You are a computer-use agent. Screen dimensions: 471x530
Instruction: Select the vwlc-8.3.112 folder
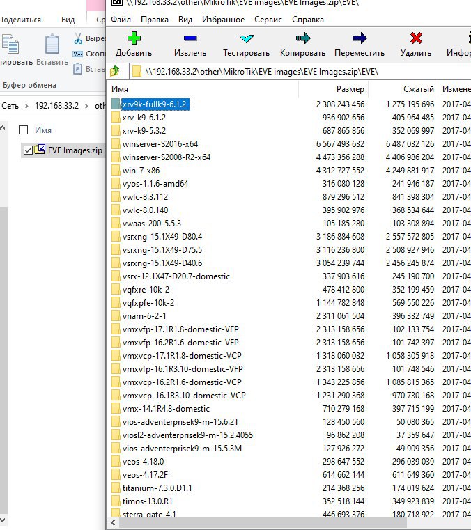(x=145, y=197)
